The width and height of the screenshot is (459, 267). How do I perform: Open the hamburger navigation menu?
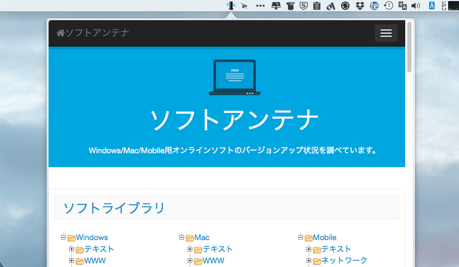click(386, 33)
